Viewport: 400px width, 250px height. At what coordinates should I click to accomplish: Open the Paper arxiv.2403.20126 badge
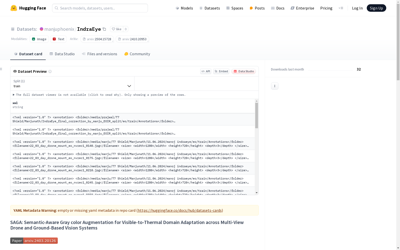coord(34,240)
